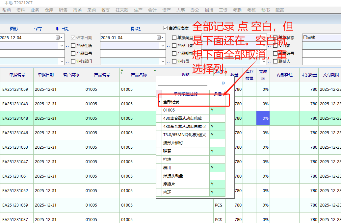
Task: Click the row indicator arrow beside 全部记录
Action: [159, 102]
